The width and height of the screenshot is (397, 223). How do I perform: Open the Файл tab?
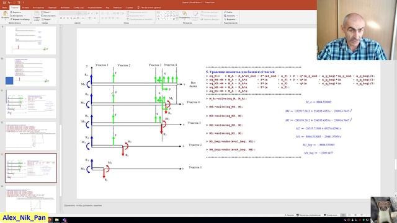tap(4, 7)
